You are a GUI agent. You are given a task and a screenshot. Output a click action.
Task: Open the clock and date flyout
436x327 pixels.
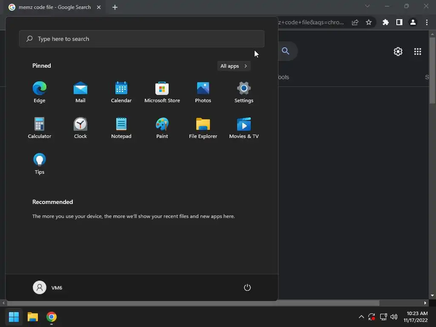(x=416, y=317)
